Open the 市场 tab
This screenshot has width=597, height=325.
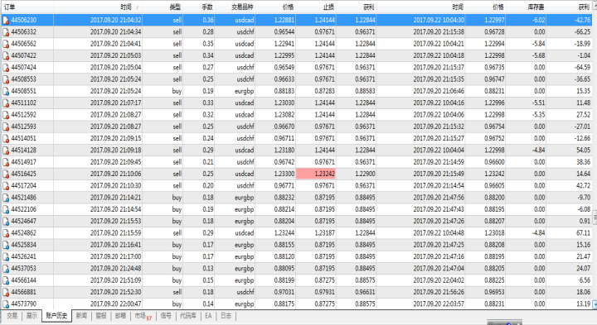pyautogui.click(x=143, y=316)
